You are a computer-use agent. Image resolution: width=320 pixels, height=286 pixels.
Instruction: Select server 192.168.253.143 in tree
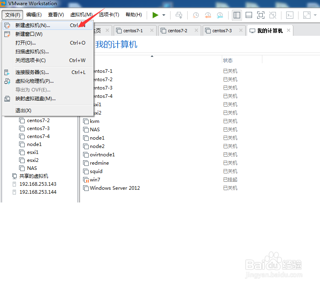tap(38, 184)
